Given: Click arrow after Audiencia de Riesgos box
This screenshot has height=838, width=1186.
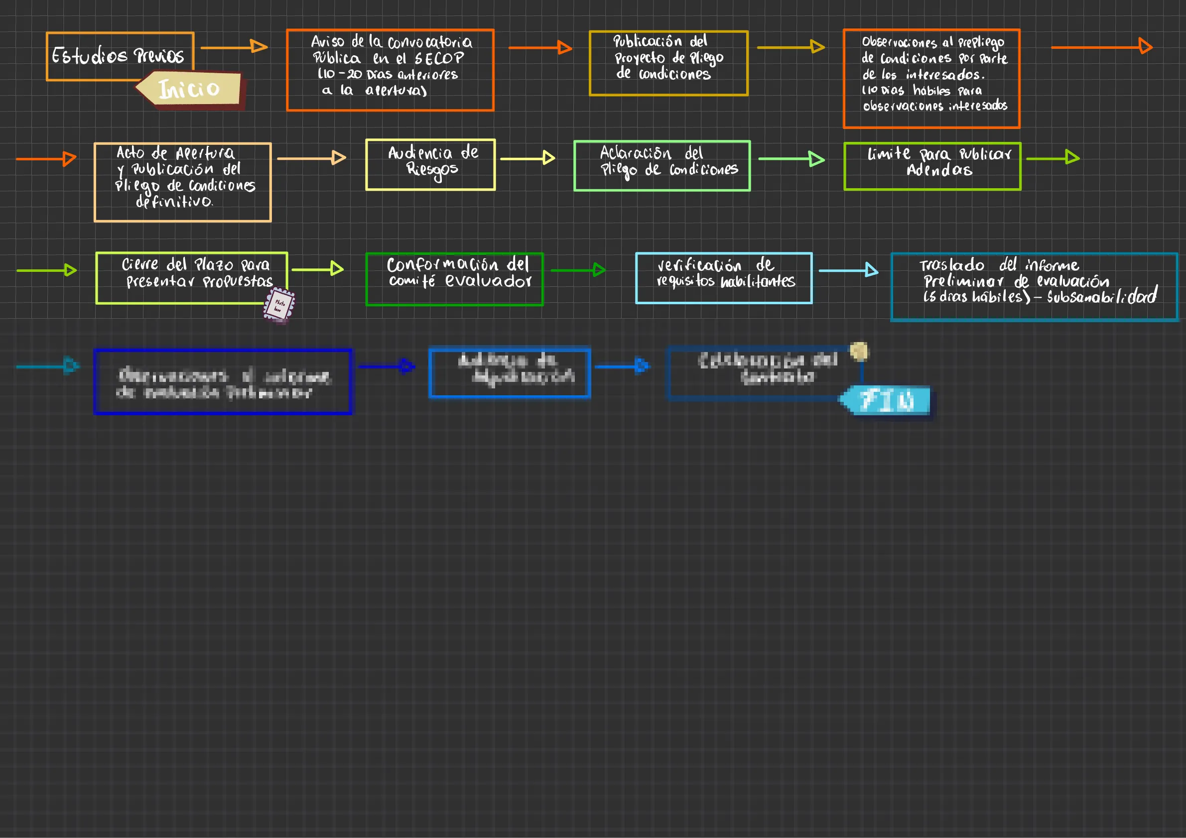Looking at the screenshot, I should tap(527, 158).
